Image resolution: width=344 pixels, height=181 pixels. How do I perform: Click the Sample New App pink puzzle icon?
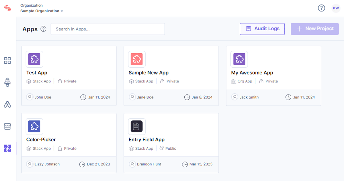[x=137, y=59]
